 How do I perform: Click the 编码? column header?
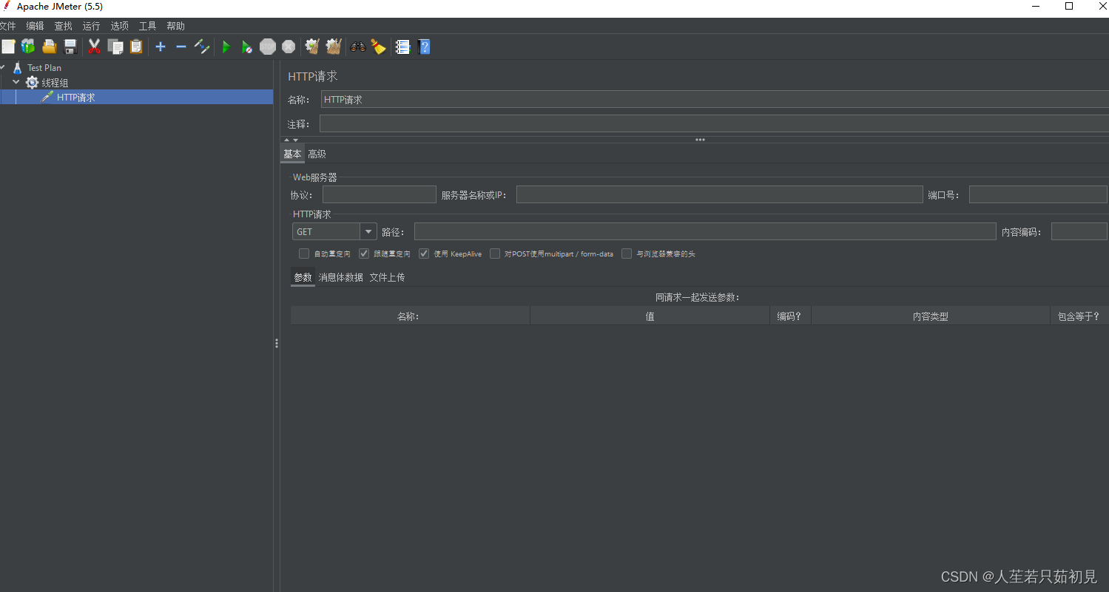click(790, 316)
